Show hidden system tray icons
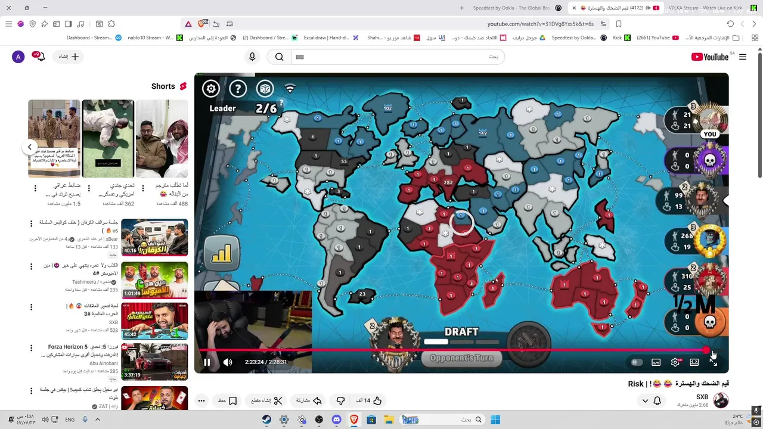This screenshot has width=763, height=429. 98,419
